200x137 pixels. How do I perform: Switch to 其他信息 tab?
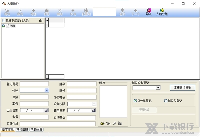click(x=22, y=129)
